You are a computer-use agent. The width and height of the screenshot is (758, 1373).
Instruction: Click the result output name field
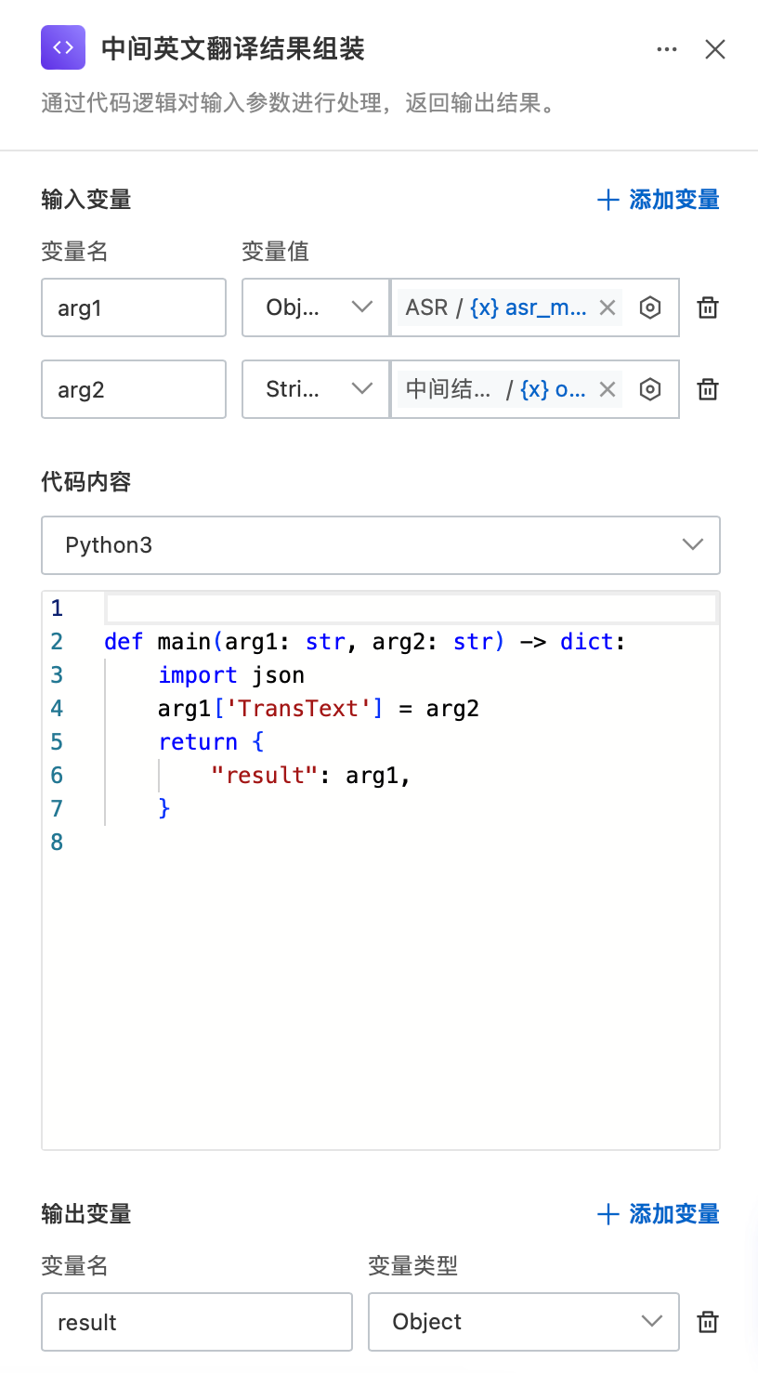(197, 1322)
